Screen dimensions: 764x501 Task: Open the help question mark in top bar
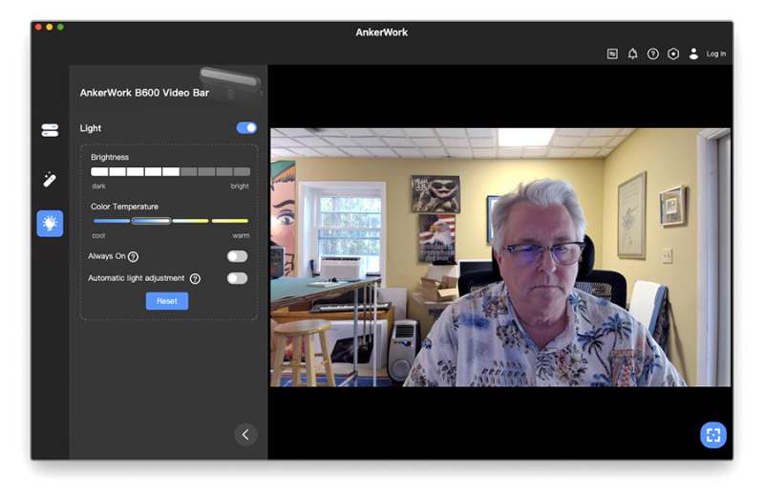tap(653, 54)
